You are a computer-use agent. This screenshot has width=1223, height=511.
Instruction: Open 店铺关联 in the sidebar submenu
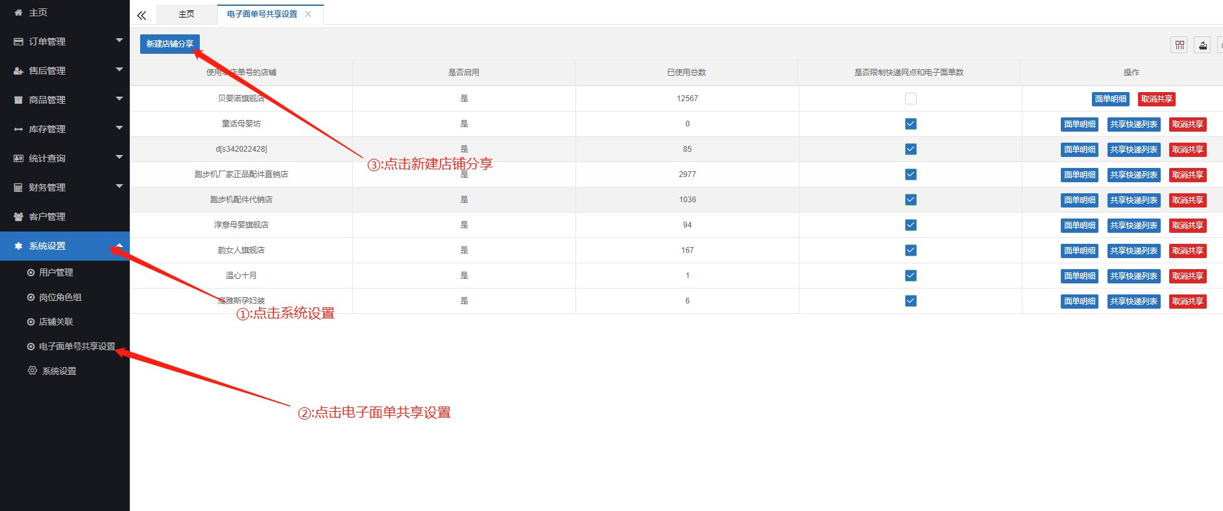(x=56, y=322)
